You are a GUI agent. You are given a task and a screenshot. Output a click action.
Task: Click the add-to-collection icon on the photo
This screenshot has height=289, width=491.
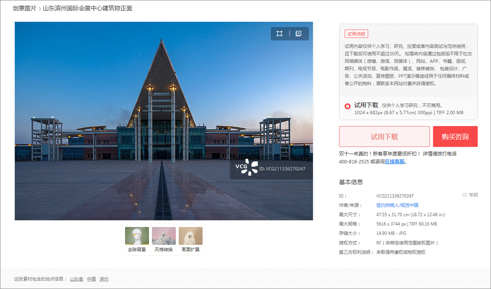click(x=299, y=33)
